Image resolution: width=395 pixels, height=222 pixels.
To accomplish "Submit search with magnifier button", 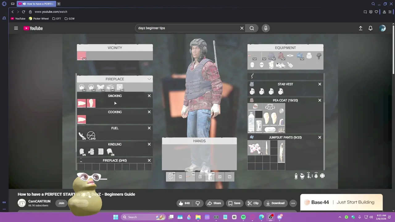I will coord(252,28).
